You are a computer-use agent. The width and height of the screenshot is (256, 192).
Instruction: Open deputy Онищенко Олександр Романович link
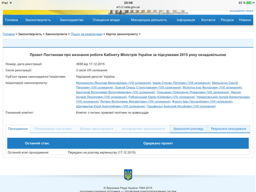193,92
